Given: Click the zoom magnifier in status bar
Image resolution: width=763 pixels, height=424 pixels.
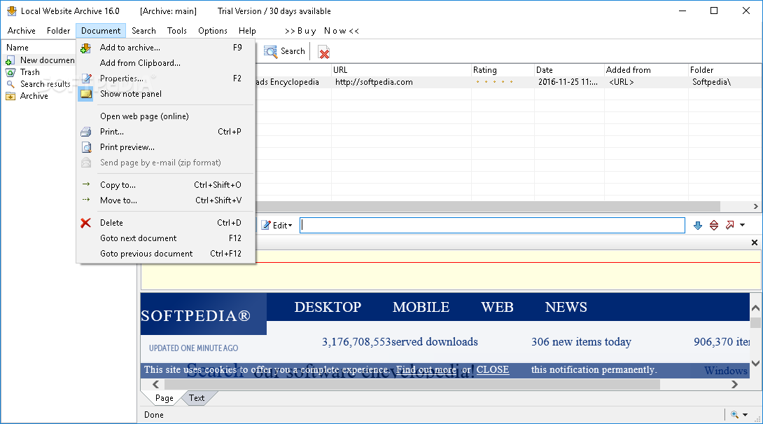Looking at the screenshot, I should click(735, 415).
